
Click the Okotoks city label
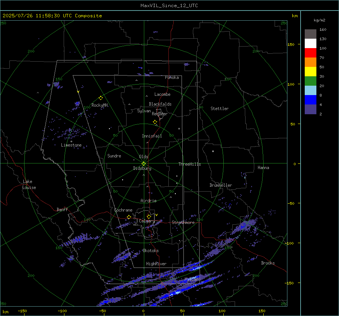151,251
